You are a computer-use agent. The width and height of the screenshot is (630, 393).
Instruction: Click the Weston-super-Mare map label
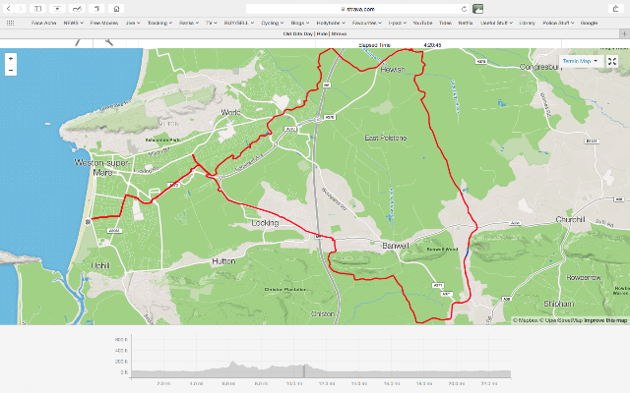click(x=102, y=168)
